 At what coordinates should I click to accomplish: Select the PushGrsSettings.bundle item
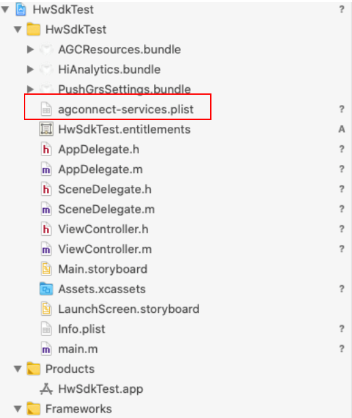pyautogui.click(x=125, y=89)
